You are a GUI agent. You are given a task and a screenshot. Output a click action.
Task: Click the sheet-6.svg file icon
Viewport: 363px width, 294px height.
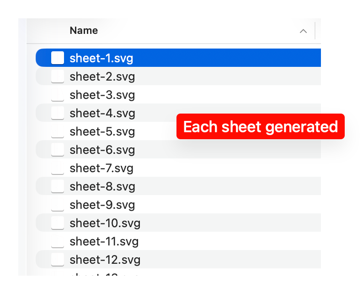point(58,150)
